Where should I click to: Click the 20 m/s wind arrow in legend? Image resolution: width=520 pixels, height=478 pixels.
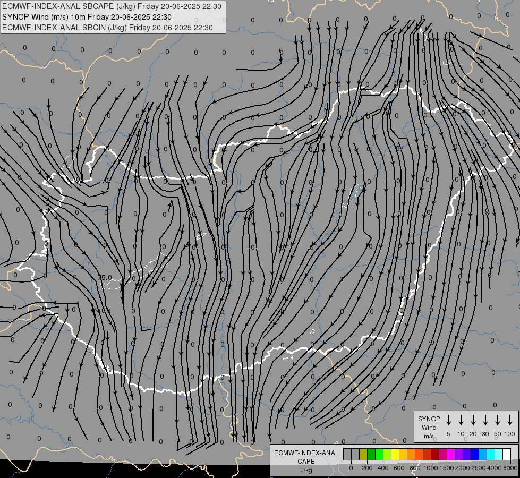473,420
